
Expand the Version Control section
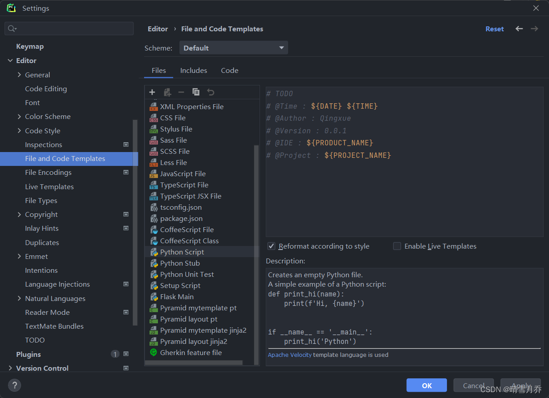click(x=10, y=368)
